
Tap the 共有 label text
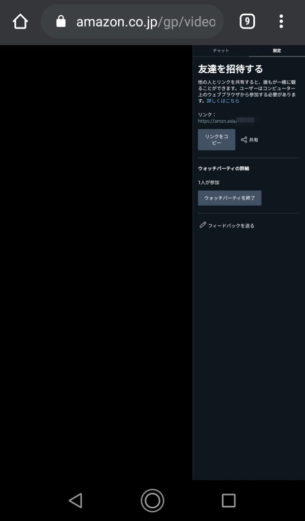coord(254,140)
